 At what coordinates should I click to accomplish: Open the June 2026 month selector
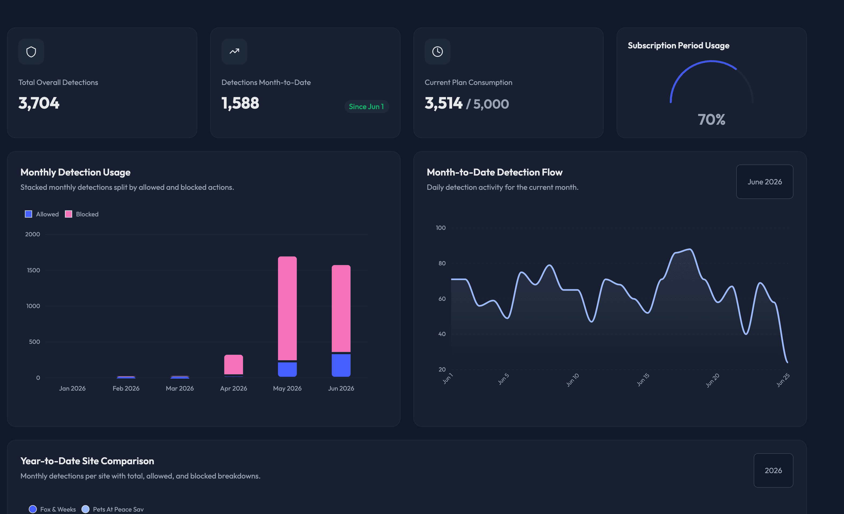pyautogui.click(x=764, y=182)
